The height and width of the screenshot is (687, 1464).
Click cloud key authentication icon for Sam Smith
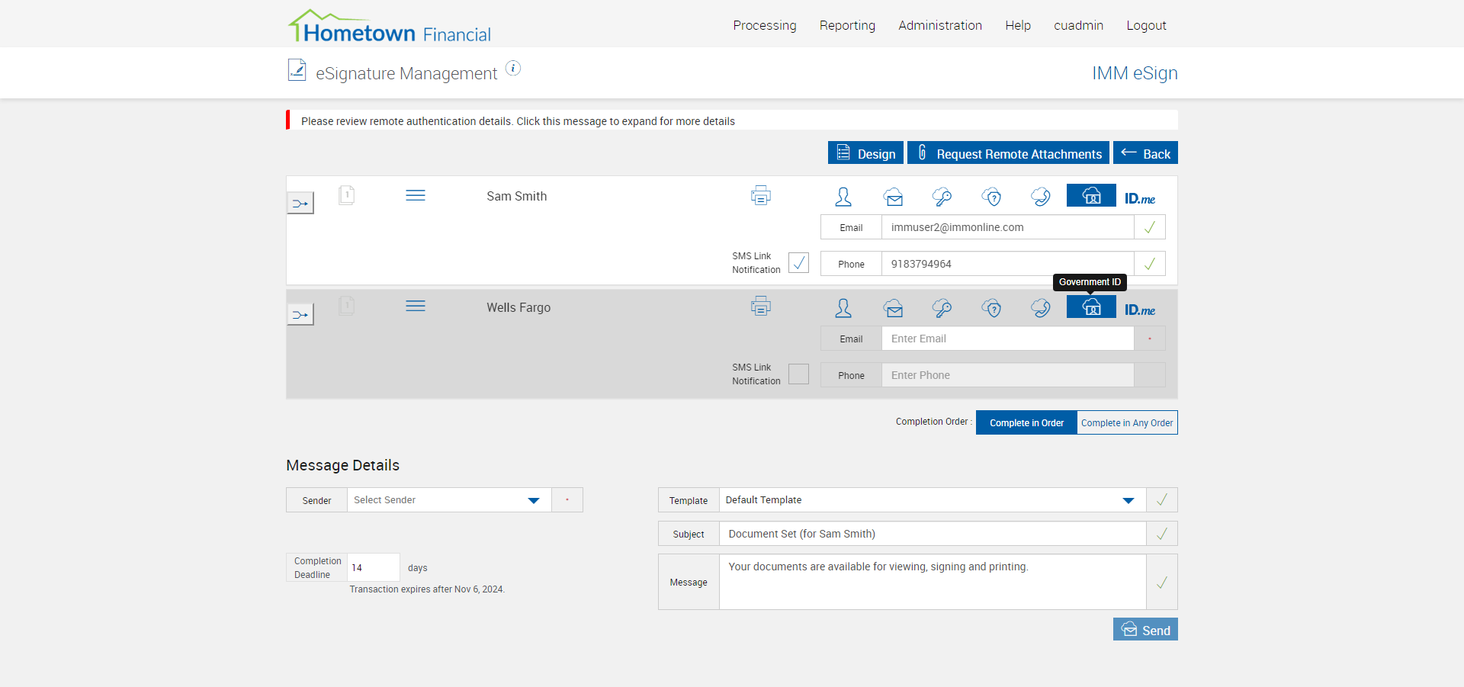(x=942, y=197)
